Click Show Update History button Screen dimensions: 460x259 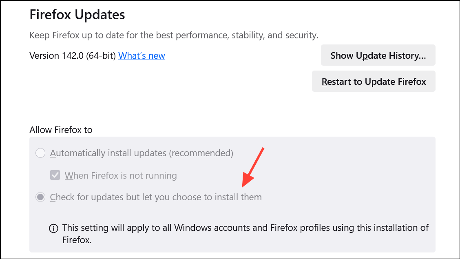(378, 55)
